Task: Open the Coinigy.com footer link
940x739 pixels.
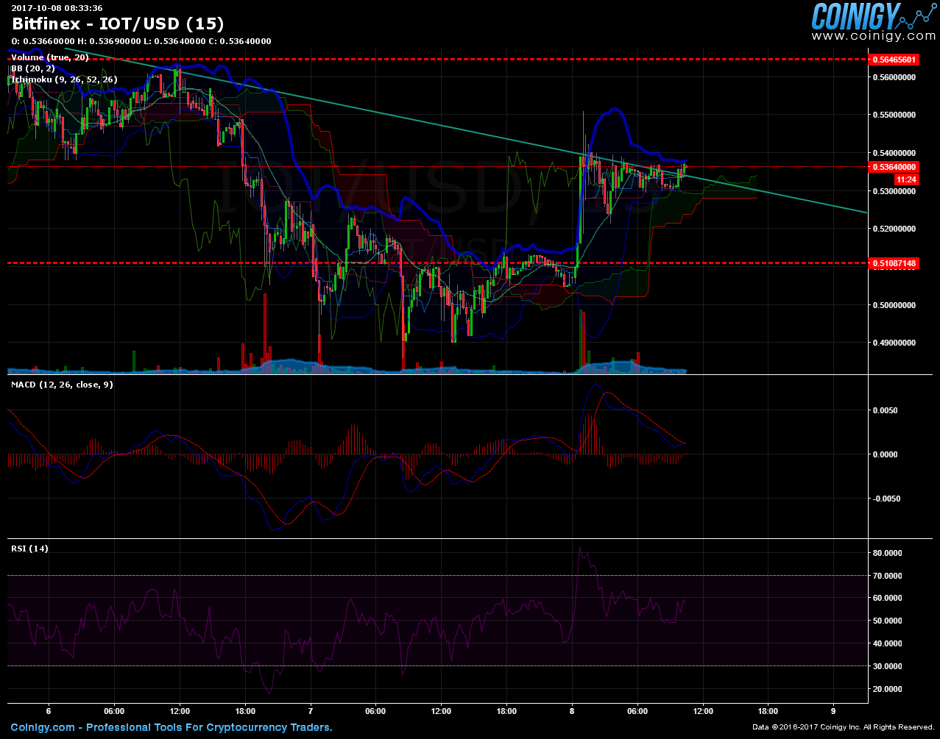Action: [x=43, y=727]
